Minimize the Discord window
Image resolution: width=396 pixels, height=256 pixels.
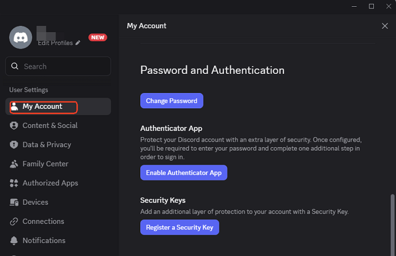click(x=354, y=6)
